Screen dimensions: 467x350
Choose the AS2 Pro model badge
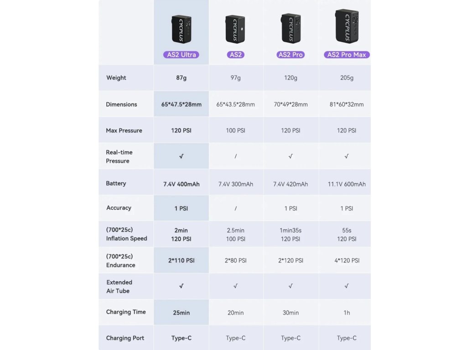pyautogui.click(x=291, y=55)
